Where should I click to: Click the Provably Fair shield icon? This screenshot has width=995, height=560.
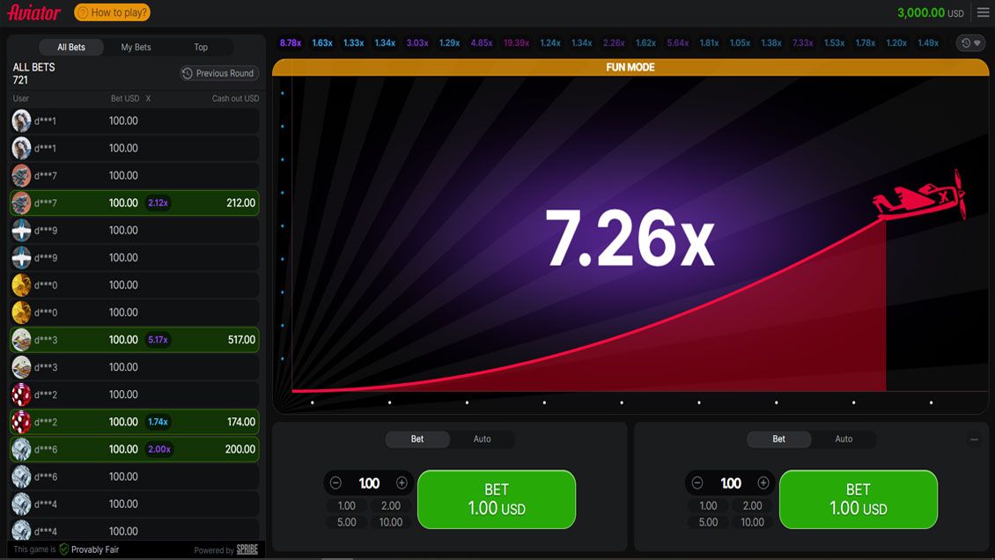click(63, 549)
